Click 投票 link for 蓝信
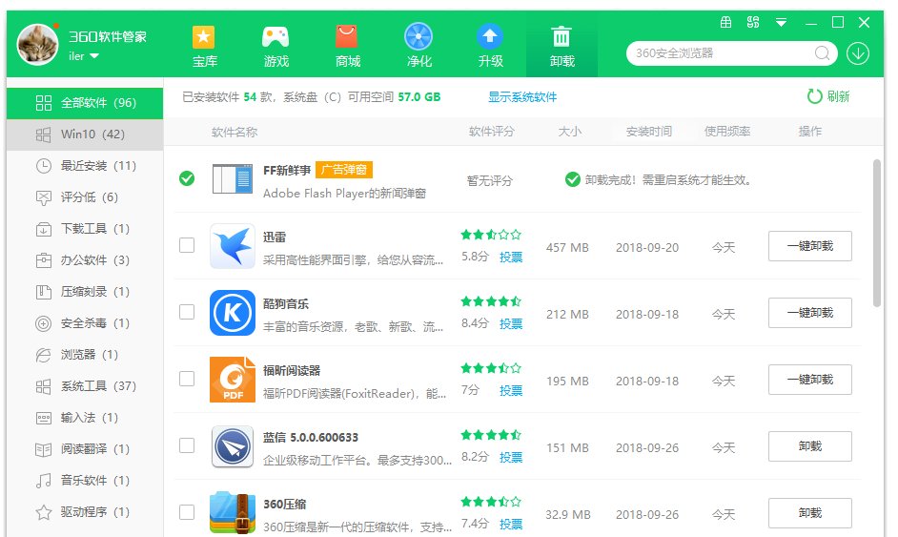The image size is (898, 537). (x=511, y=457)
